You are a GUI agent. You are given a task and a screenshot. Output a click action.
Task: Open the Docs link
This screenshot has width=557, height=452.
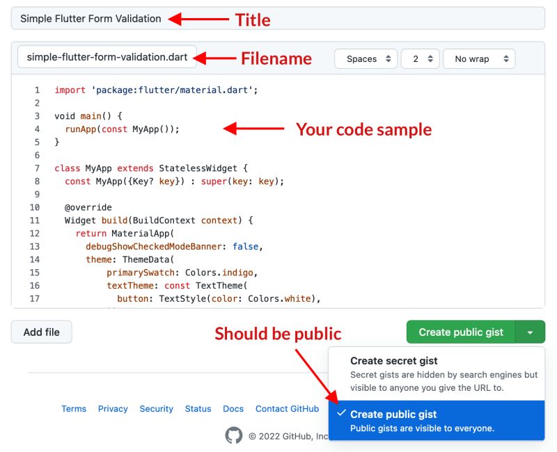tap(233, 409)
